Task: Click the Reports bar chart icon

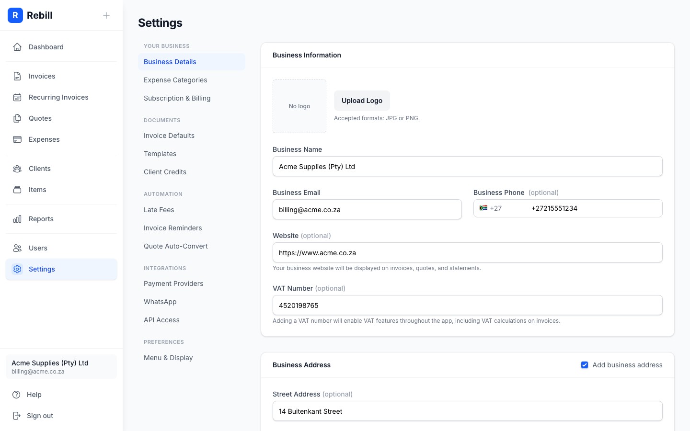Action: (17, 219)
